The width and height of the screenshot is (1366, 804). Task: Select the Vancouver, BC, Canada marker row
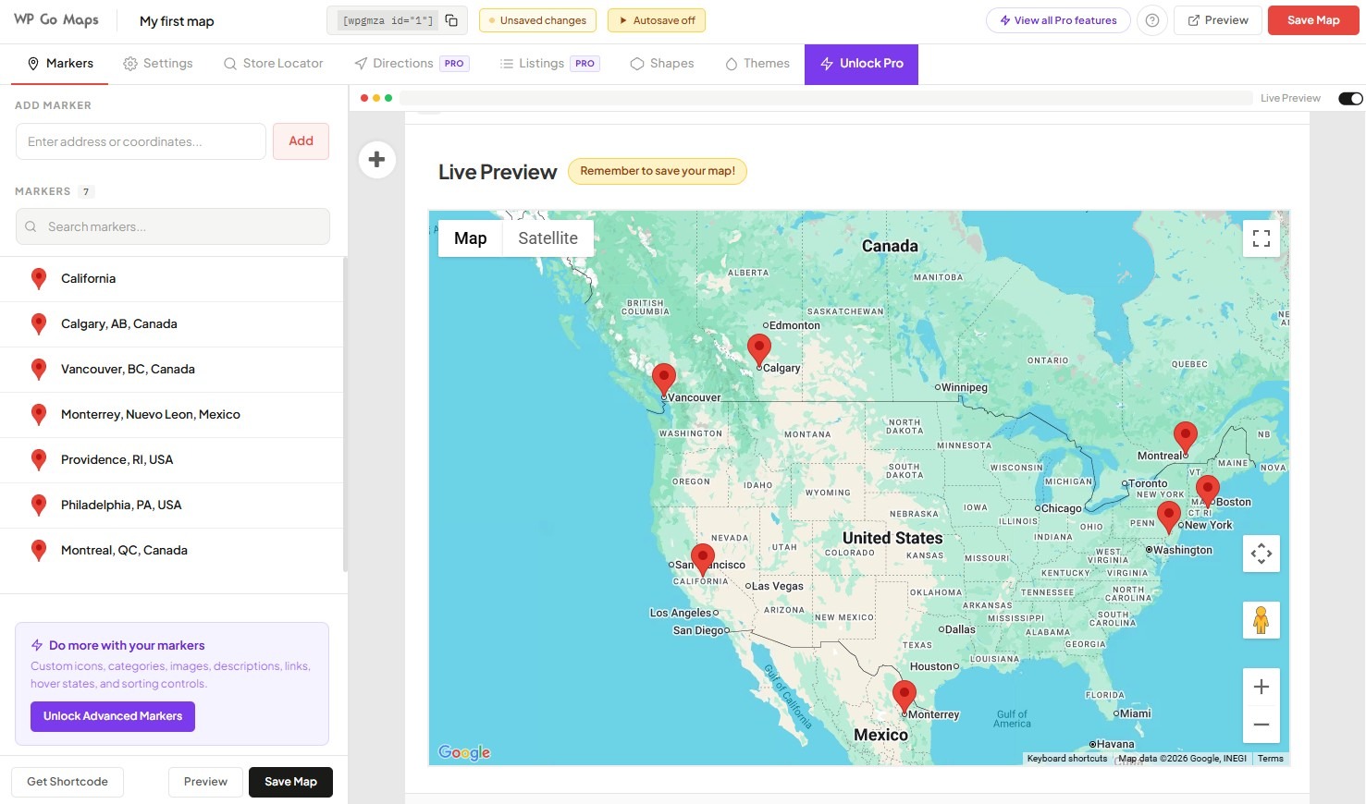tap(172, 370)
